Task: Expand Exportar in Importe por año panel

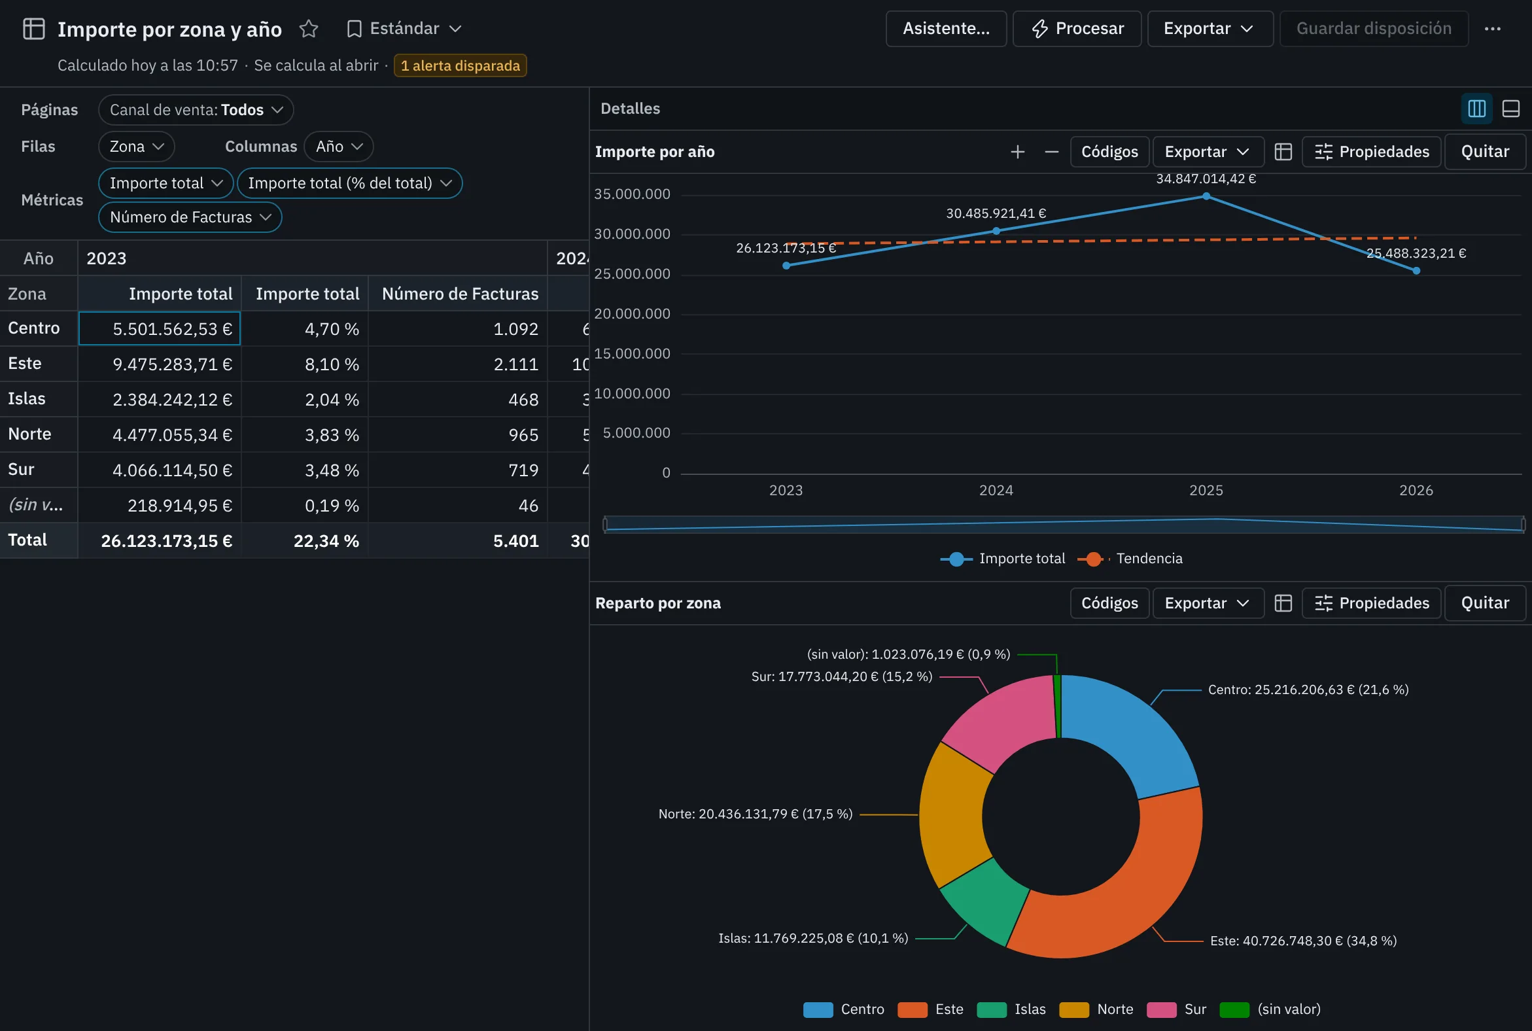Action: tap(1208, 152)
